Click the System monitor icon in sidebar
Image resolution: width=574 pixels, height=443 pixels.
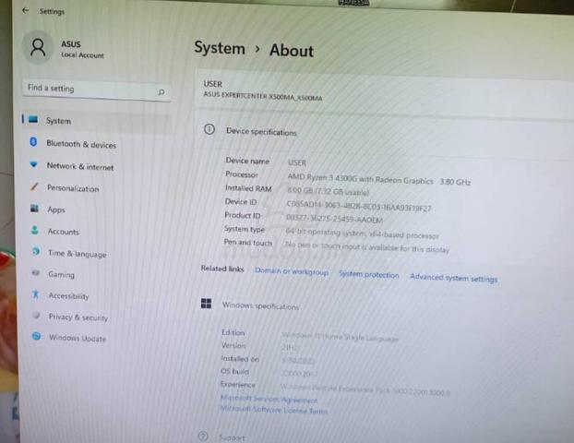[x=33, y=119]
